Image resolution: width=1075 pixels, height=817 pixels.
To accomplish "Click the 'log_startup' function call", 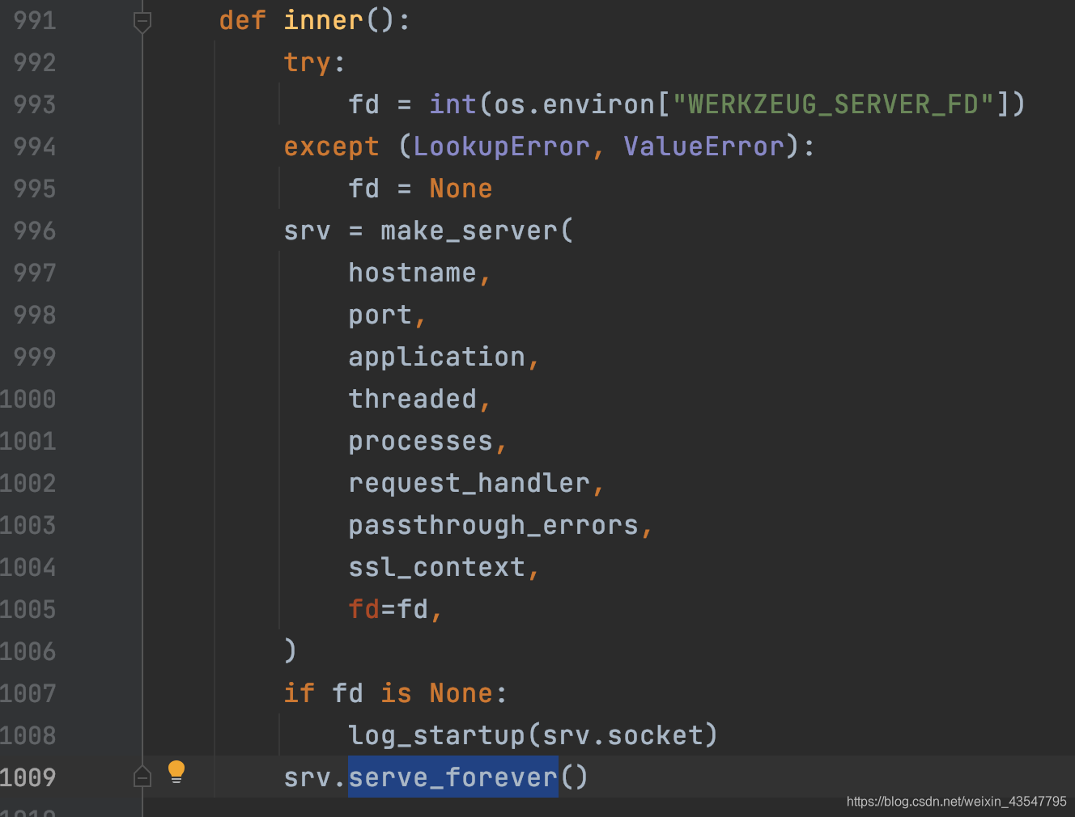I will 436,736.
